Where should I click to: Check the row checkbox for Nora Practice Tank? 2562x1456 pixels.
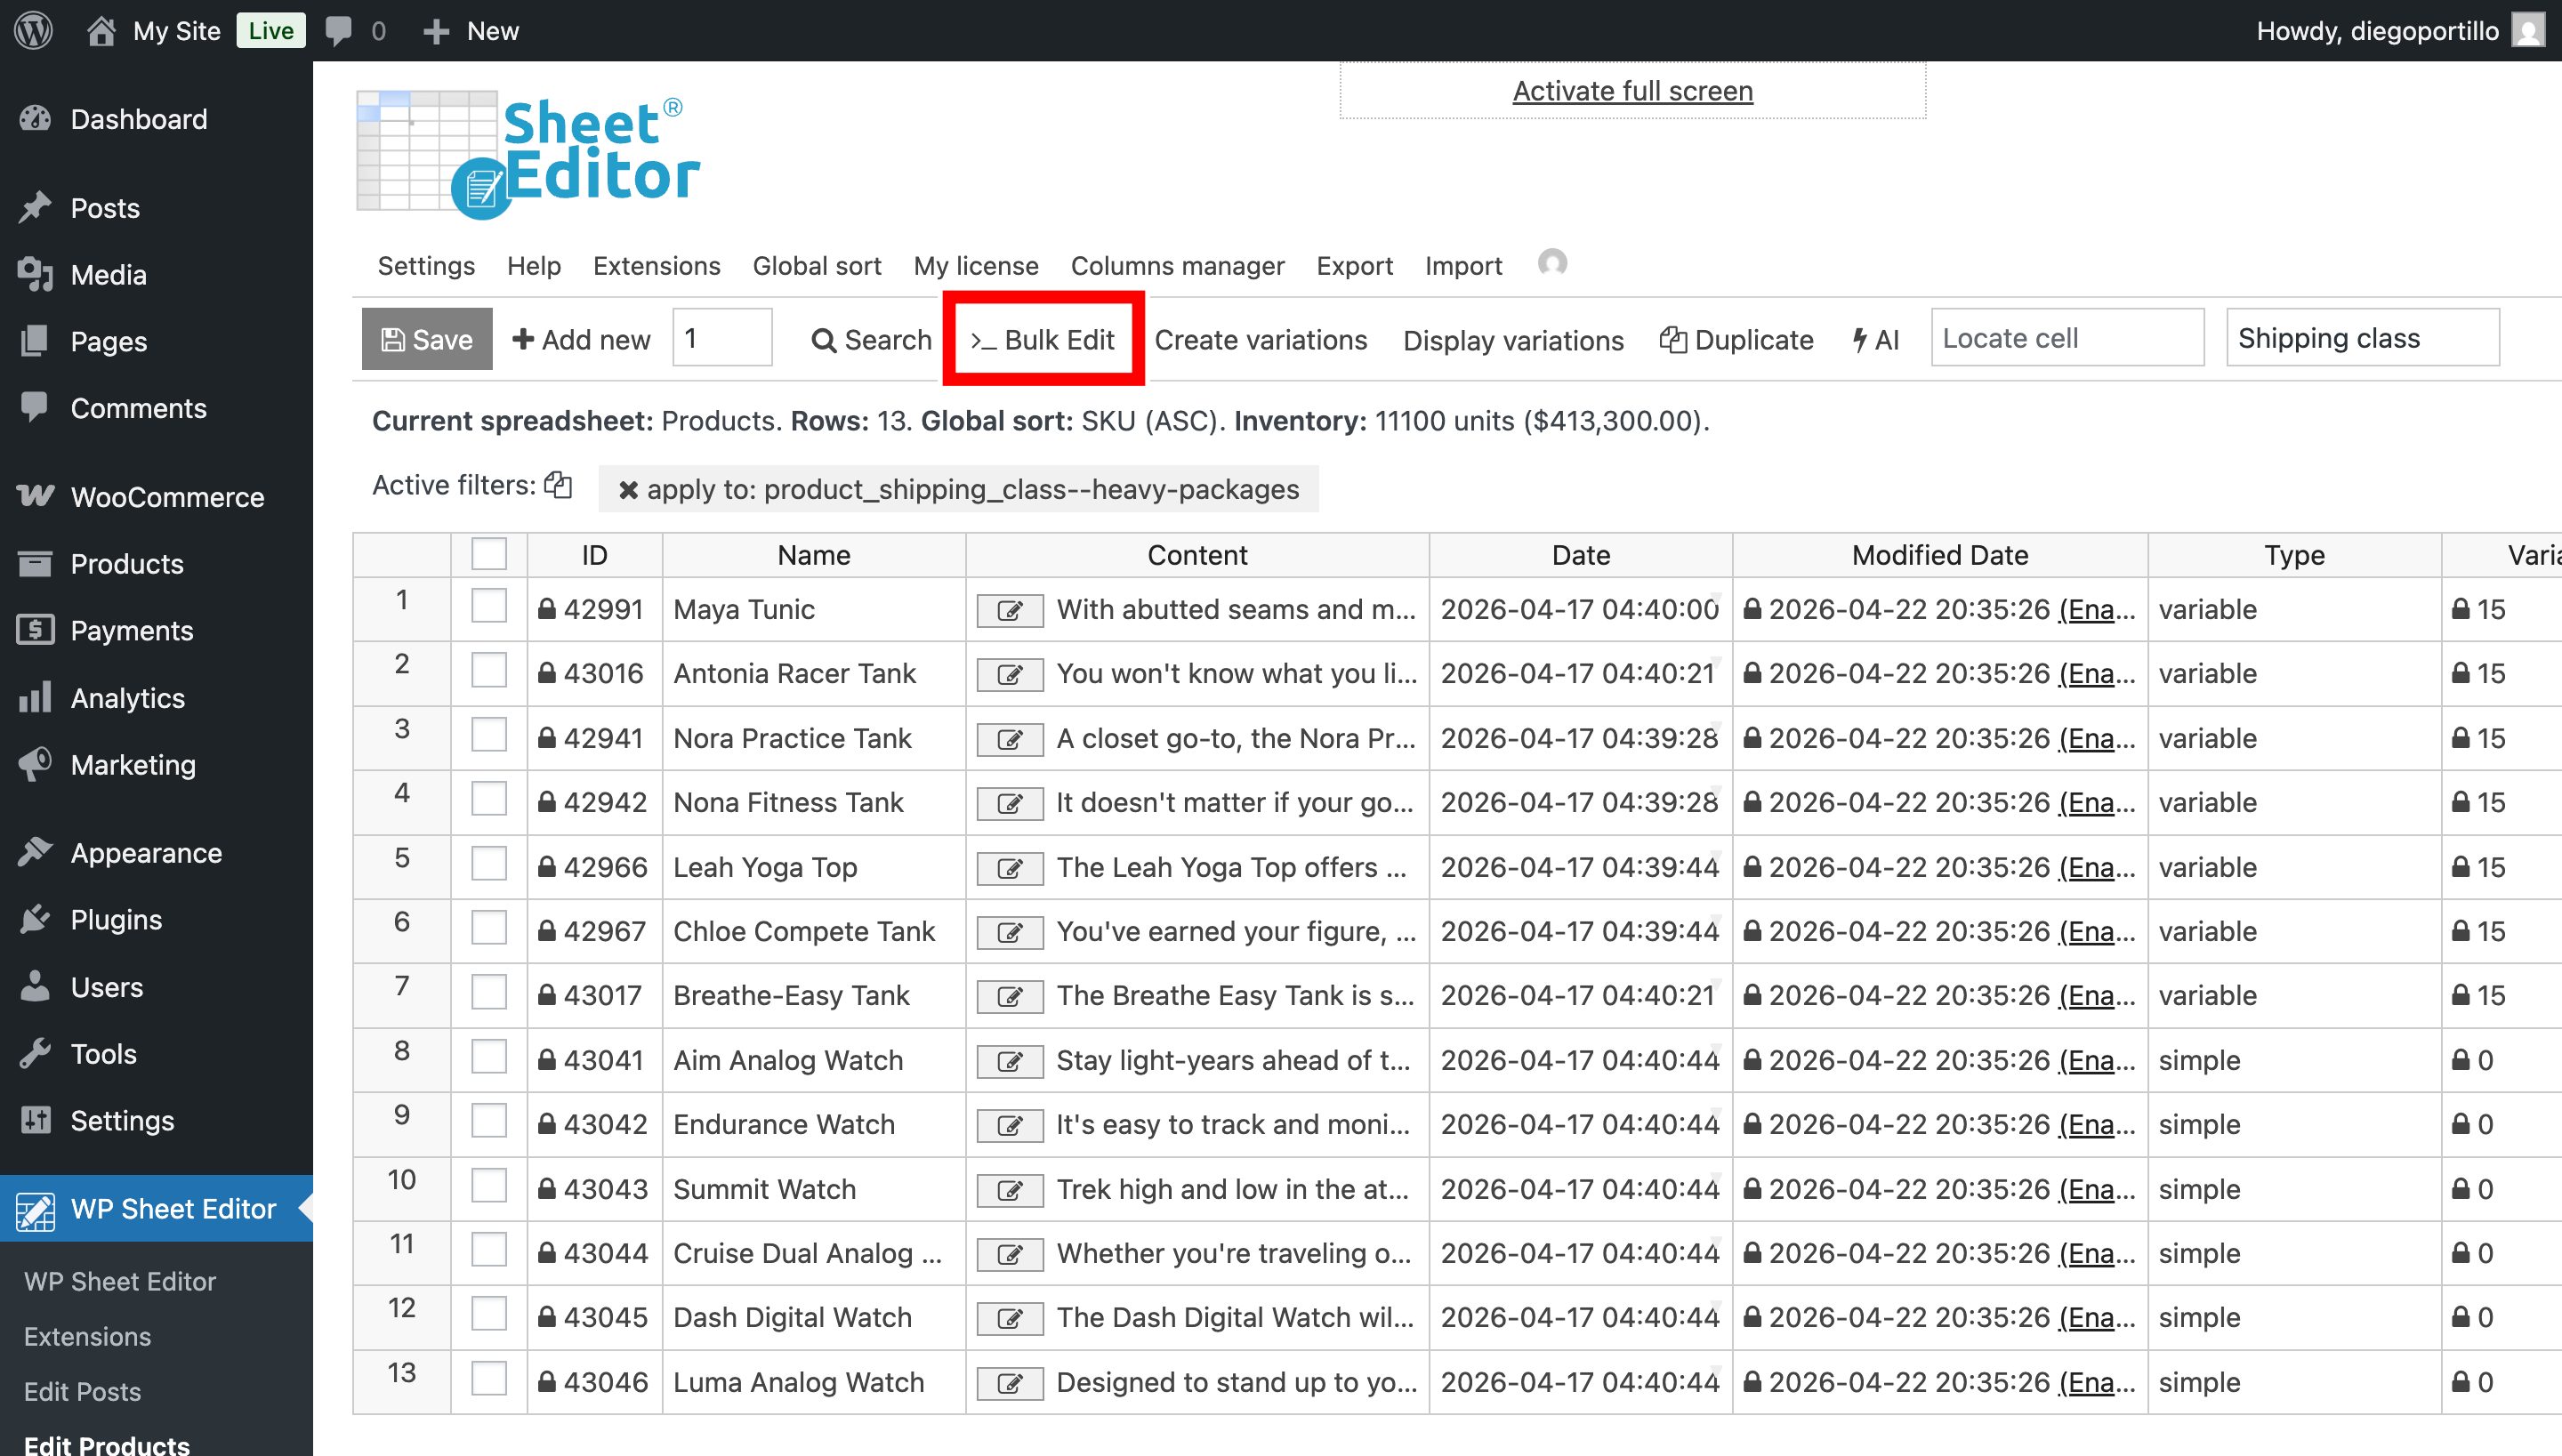[489, 735]
